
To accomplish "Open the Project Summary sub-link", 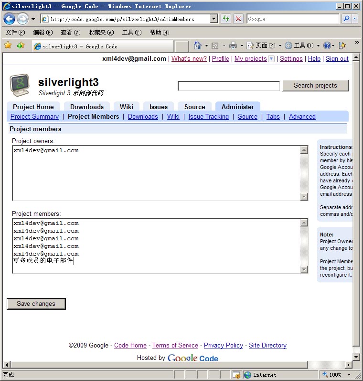I will [x=34, y=116].
